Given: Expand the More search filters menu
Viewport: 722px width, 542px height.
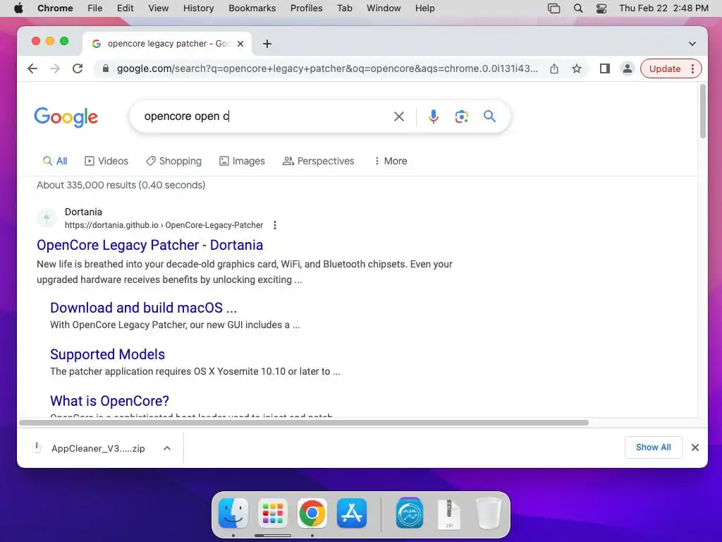Looking at the screenshot, I should click(391, 161).
